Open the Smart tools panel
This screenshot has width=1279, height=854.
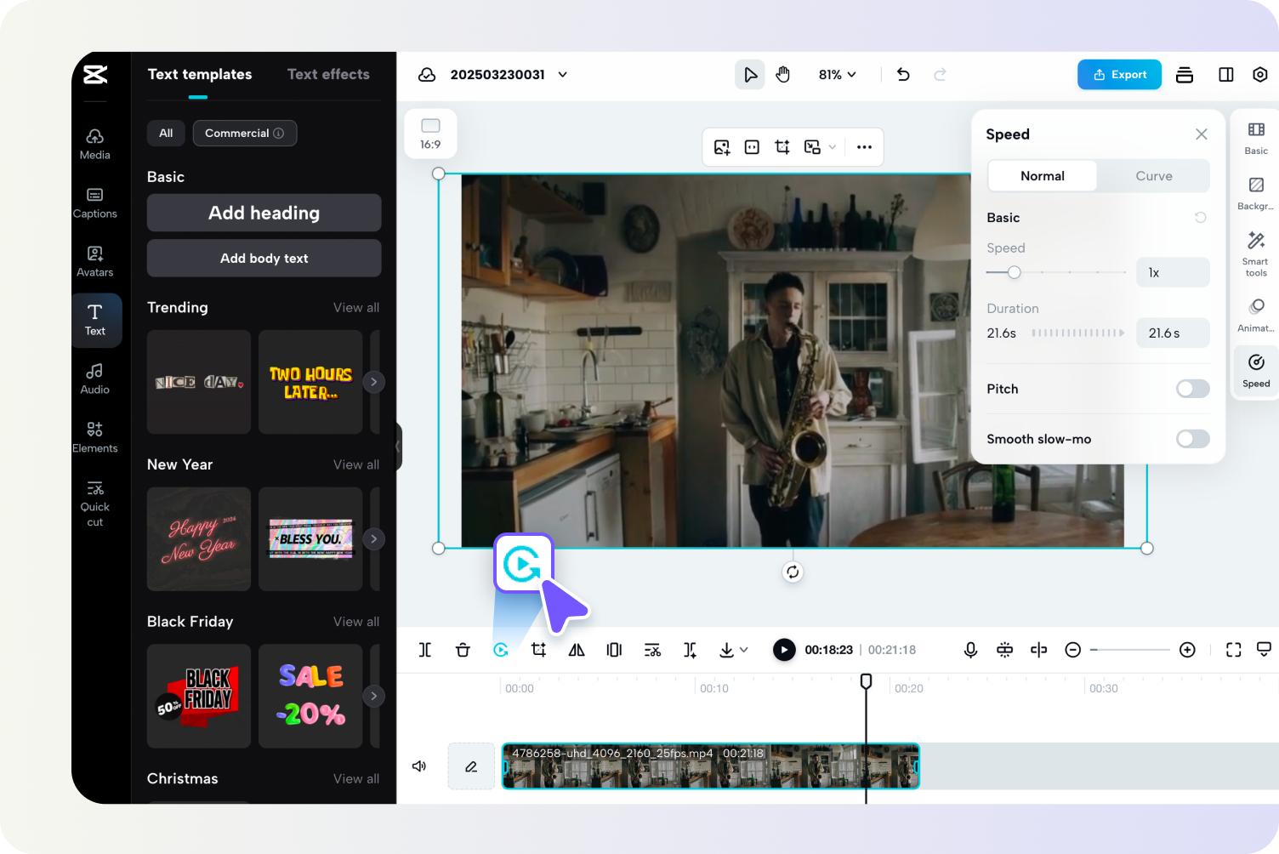[x=1256, y=253]
